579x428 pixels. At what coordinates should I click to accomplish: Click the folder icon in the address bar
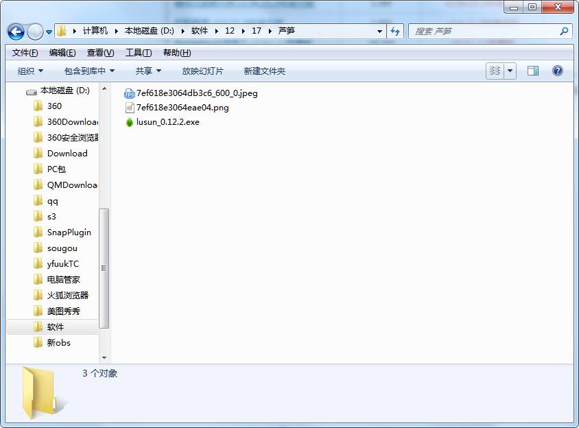(62, 31)
